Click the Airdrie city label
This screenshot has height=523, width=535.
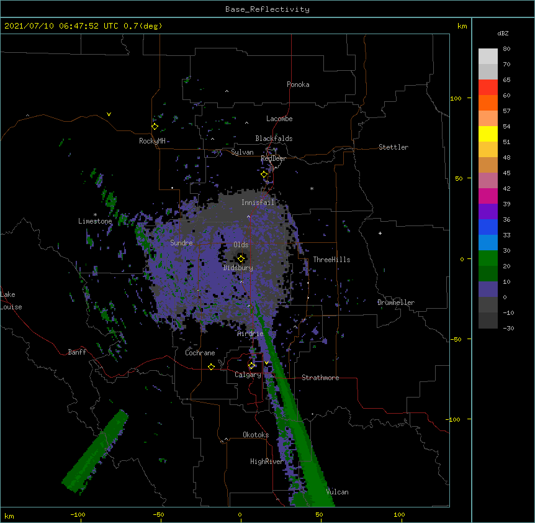(251, 334)
